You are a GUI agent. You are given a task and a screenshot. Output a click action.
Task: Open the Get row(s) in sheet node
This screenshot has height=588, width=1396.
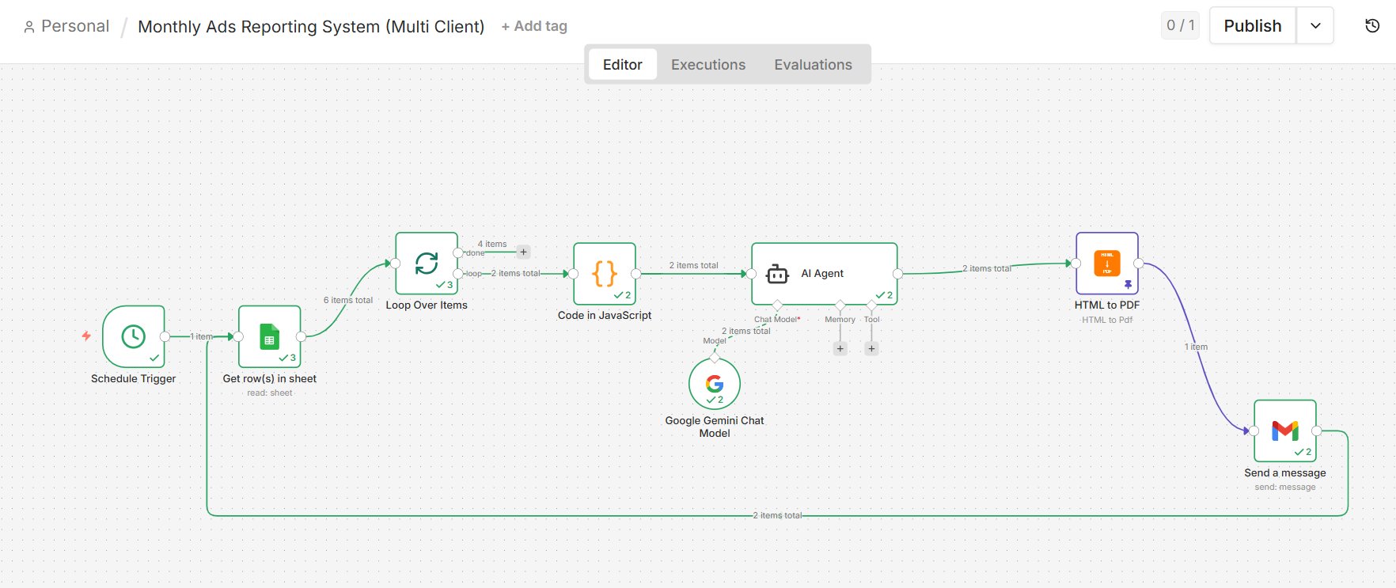[270, 336]
